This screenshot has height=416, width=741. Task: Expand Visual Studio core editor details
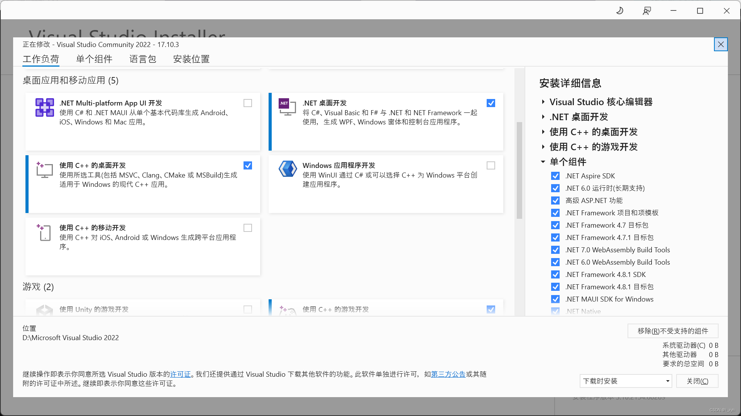coord(543,102)
